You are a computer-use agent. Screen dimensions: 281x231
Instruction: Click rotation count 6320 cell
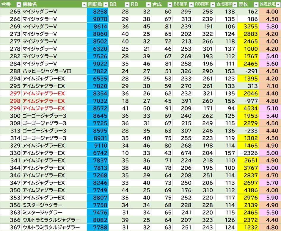[x=98, y=49]
